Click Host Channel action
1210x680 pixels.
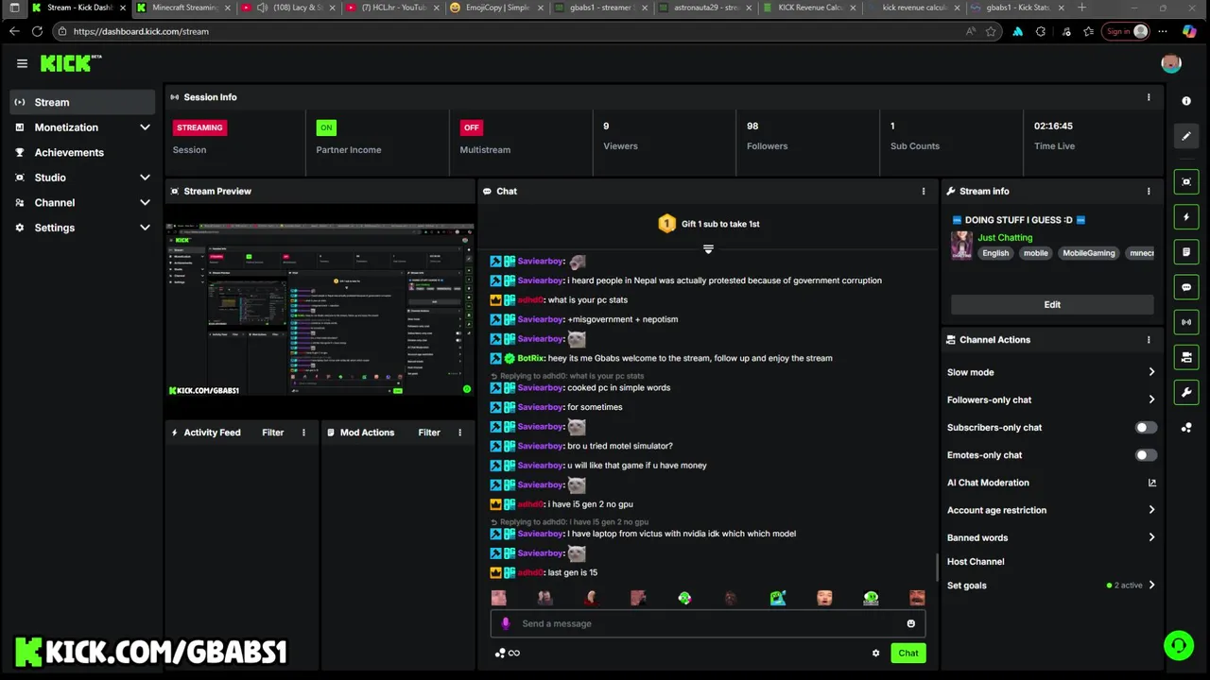(x=976, y=562)
